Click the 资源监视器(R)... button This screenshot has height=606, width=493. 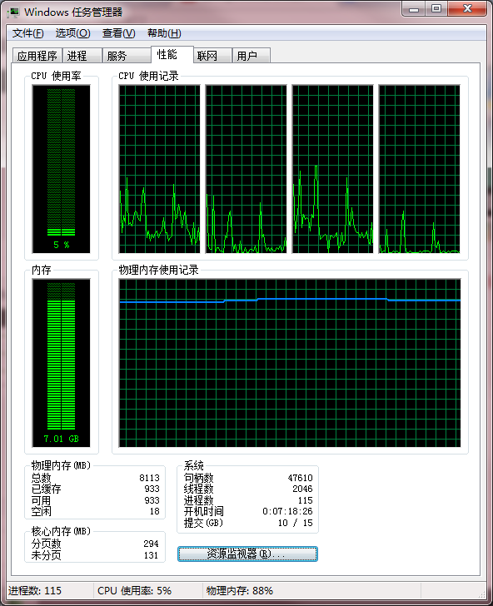coord(247,554)
